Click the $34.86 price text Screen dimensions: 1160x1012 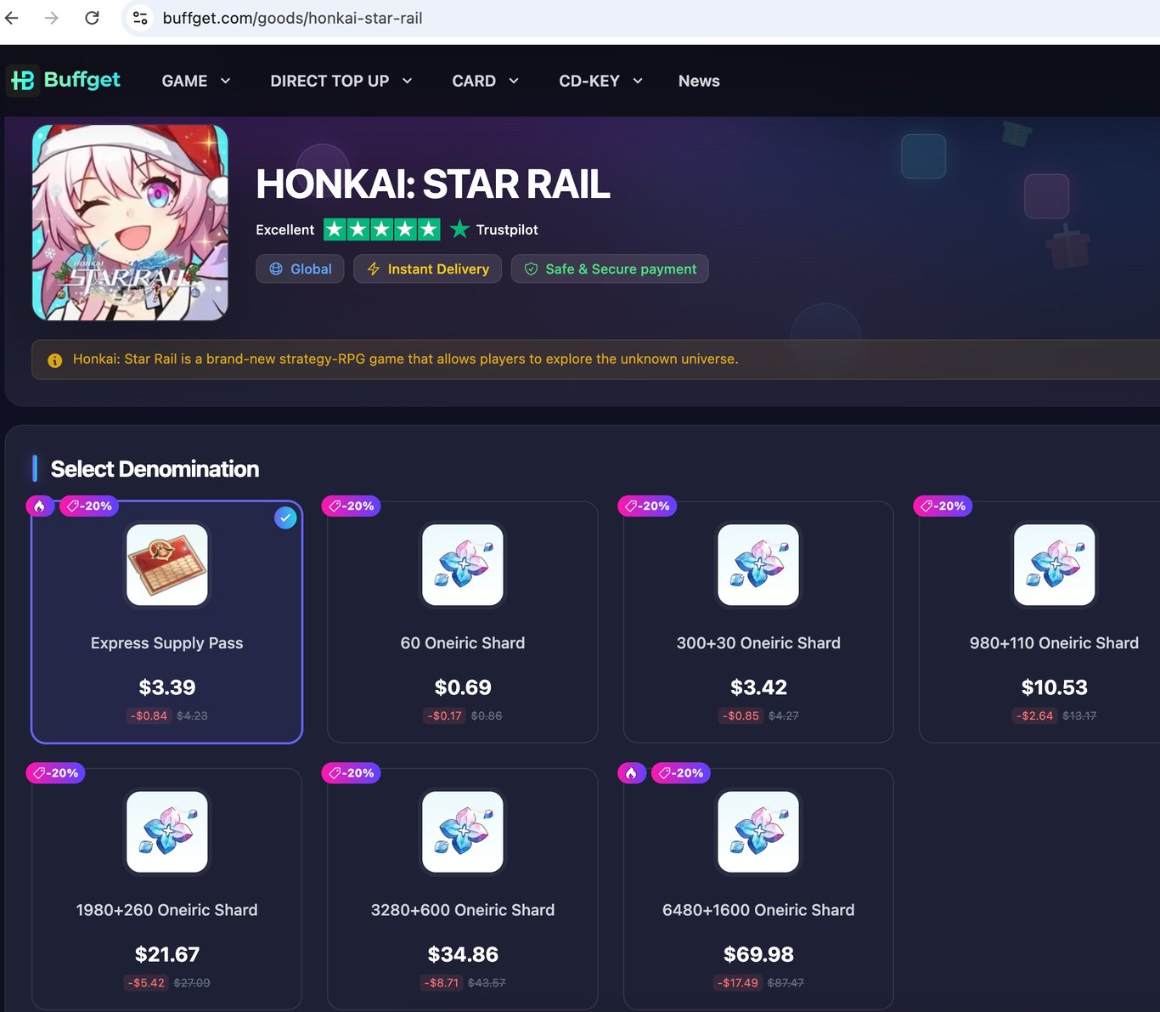pyautogui.click(x=463, y=954)
